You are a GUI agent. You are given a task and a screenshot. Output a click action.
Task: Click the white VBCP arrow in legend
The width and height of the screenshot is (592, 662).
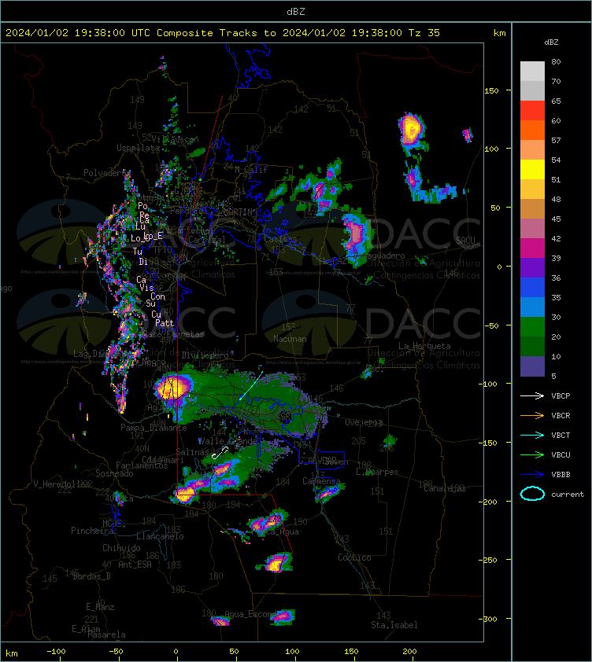pyautogui.click(x=532, y=395)
